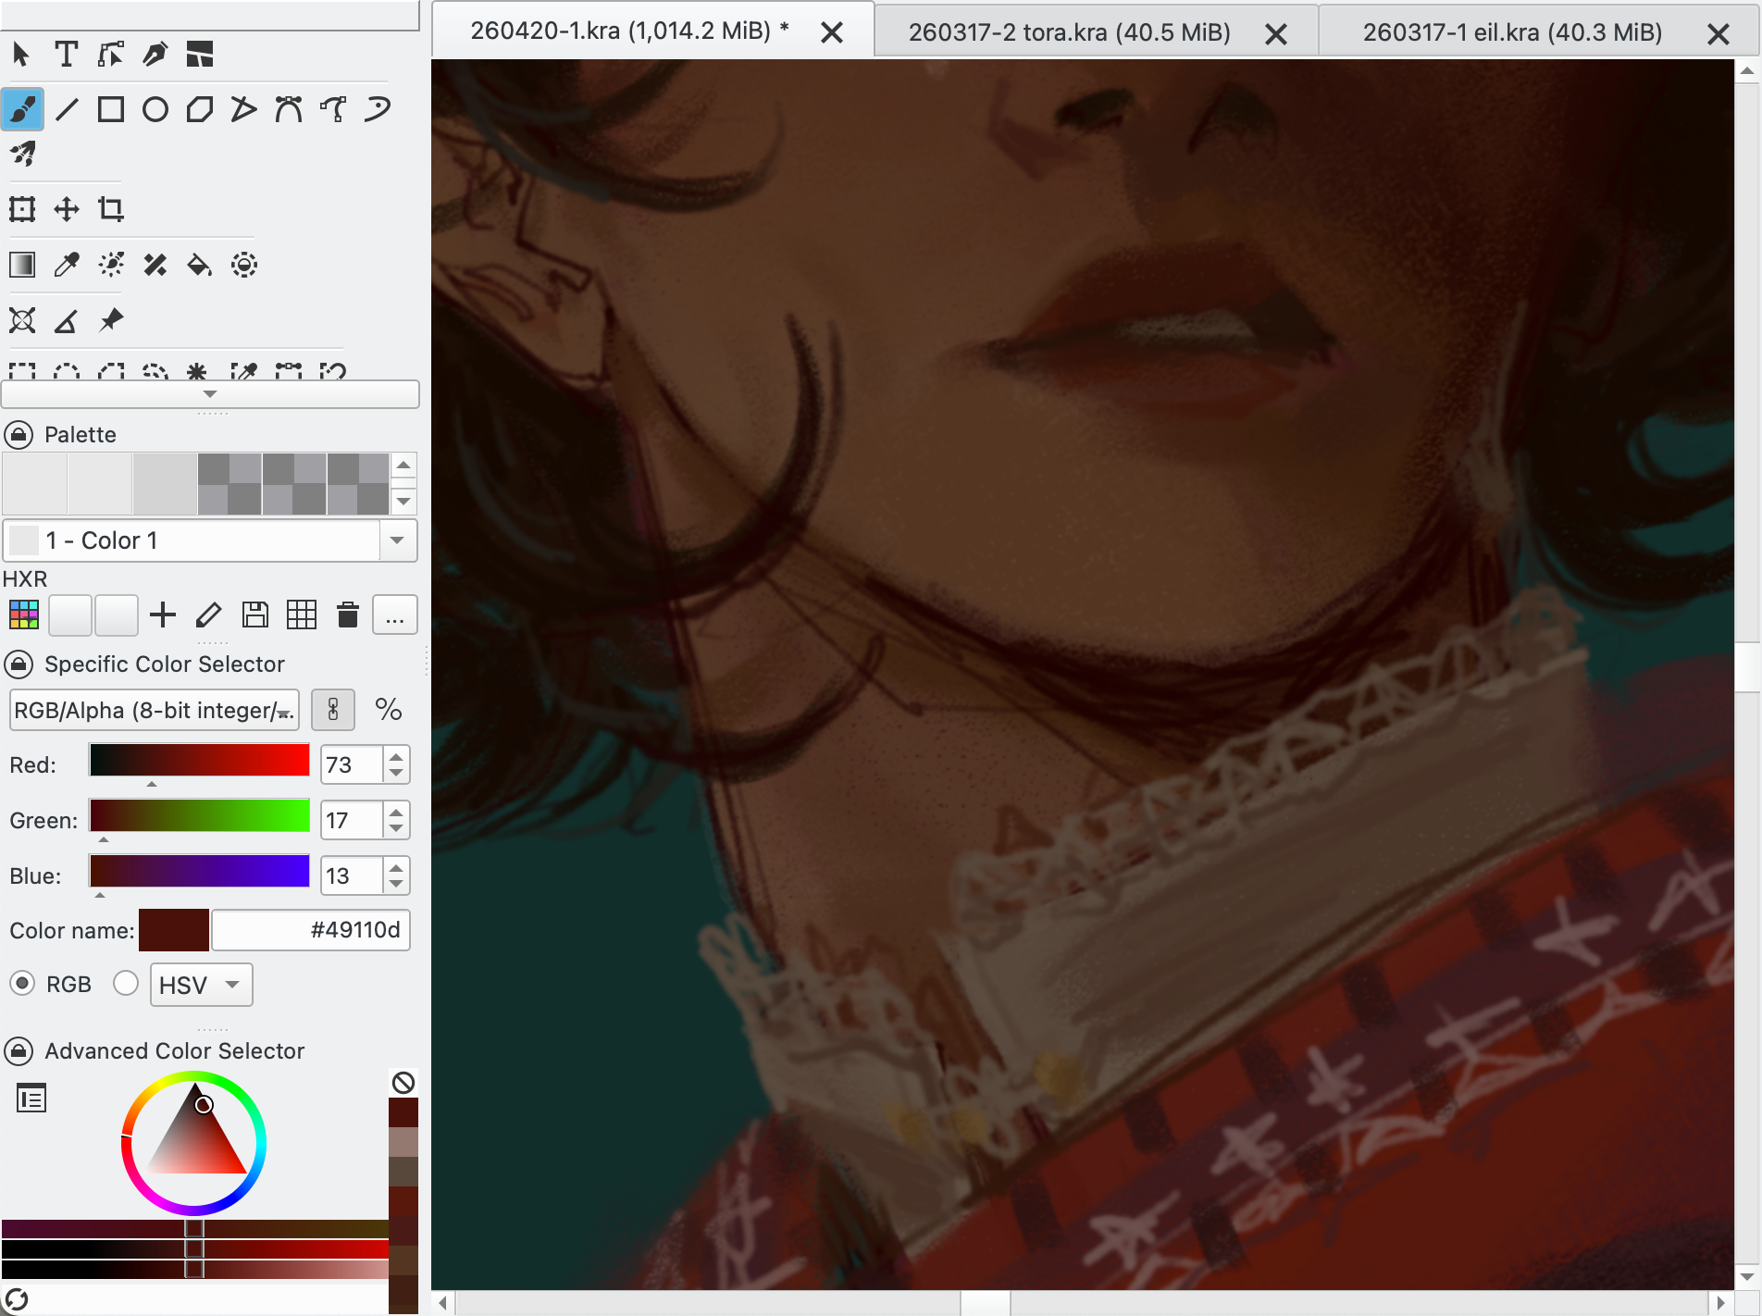Select the Move tool

click(67, 209)
